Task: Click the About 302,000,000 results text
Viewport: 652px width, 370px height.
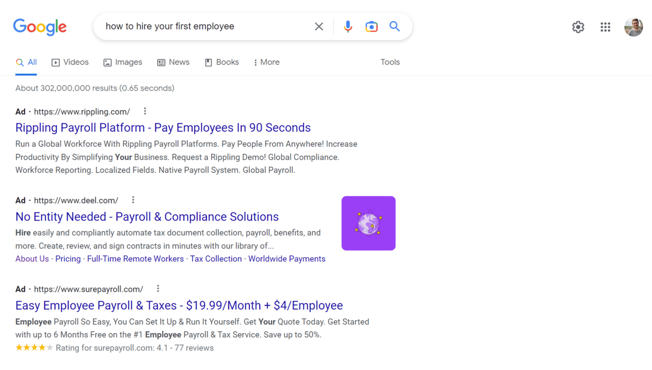Action: point(95,88)
